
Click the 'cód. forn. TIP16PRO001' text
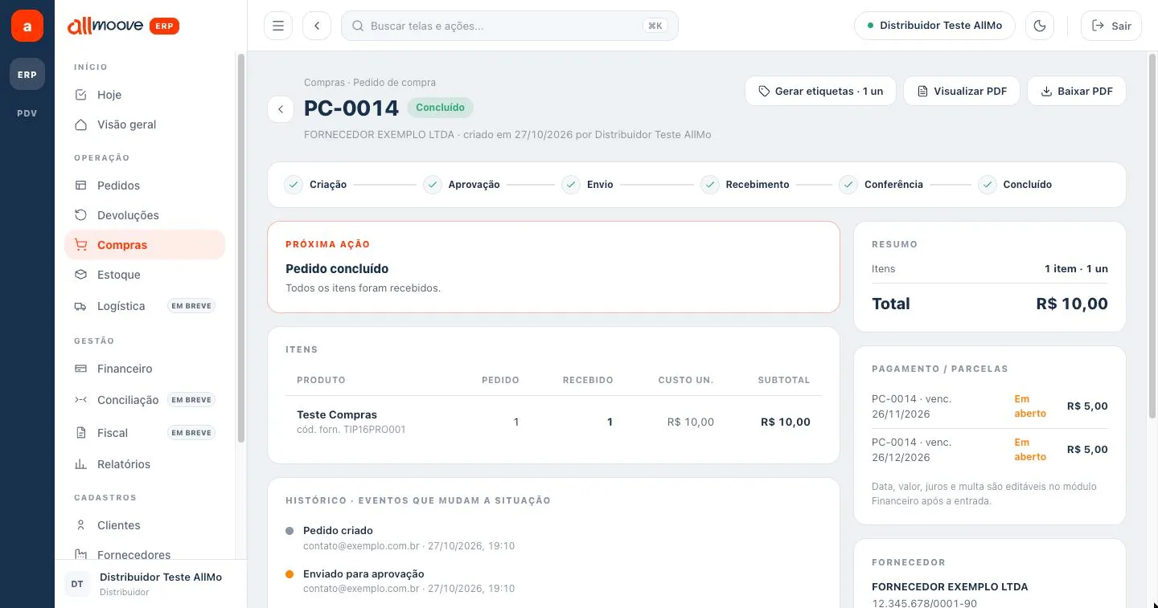pyautogui.click(x=351, y=430)
